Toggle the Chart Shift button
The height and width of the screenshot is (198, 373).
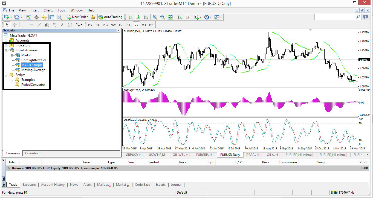pos(187,17)
